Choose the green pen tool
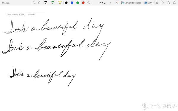This screenshot has height=111, width=178. 53,3
